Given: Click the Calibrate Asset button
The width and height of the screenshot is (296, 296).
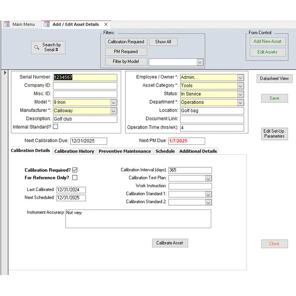Looking at the screenshot, I should (x=170, y=243).
